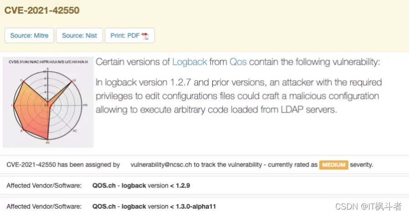Click the red A point on radar chart
The height and width of the screenshot is (215, 409).
click(x=24, y=129)
